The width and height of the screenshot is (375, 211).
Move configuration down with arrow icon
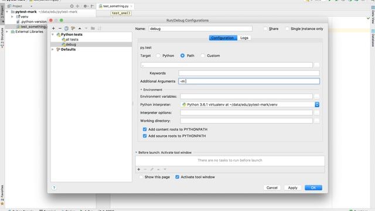pyautogui.click(x=86, y=28)
